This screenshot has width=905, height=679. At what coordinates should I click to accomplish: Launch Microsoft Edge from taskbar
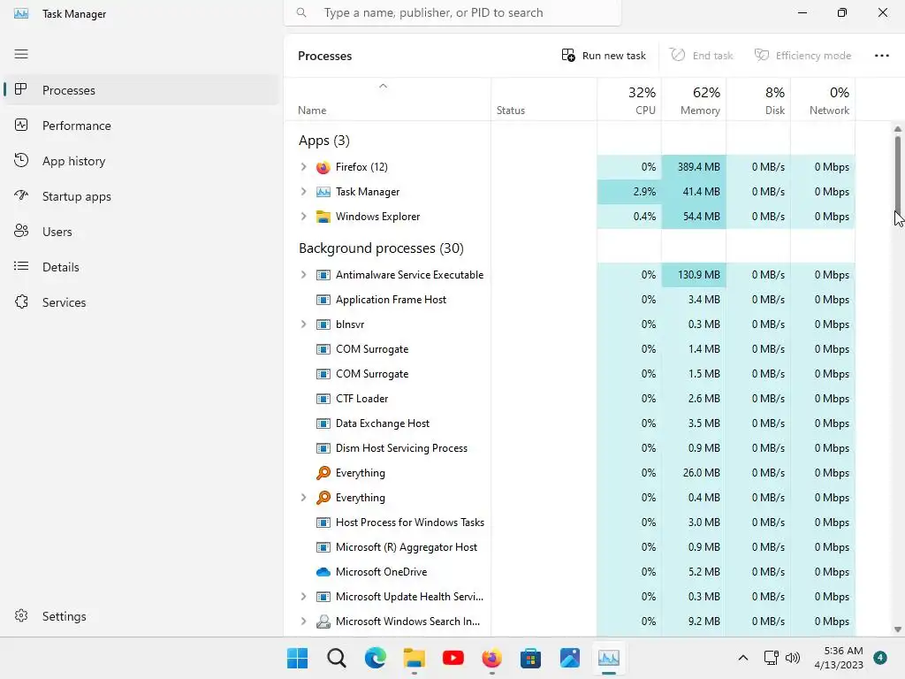(375, 658)
